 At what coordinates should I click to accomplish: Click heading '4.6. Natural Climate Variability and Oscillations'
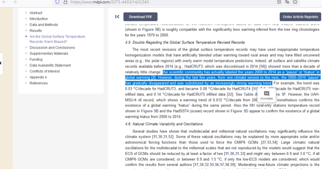[164, 124]
